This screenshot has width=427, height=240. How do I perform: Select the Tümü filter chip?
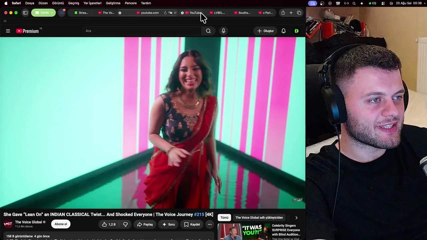[225, 218]
